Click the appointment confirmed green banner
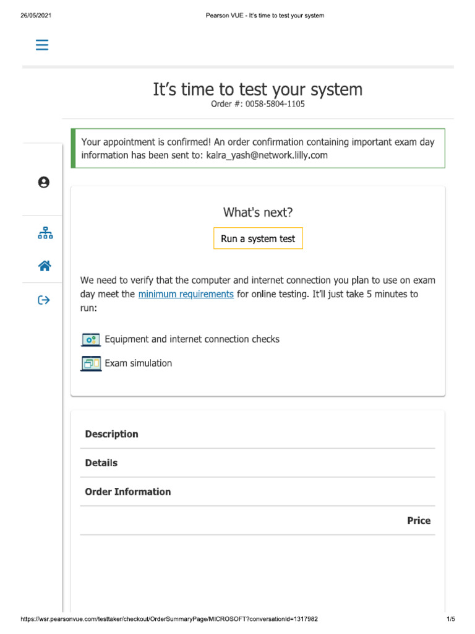Image resolution: width=475 pixels, height=634 pixels. [258, 149]
